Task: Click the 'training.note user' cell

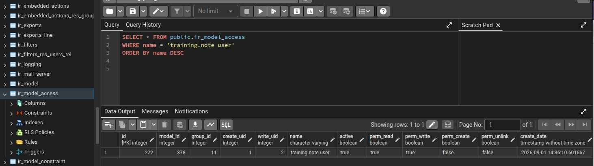Action: (x=312, y=153)
